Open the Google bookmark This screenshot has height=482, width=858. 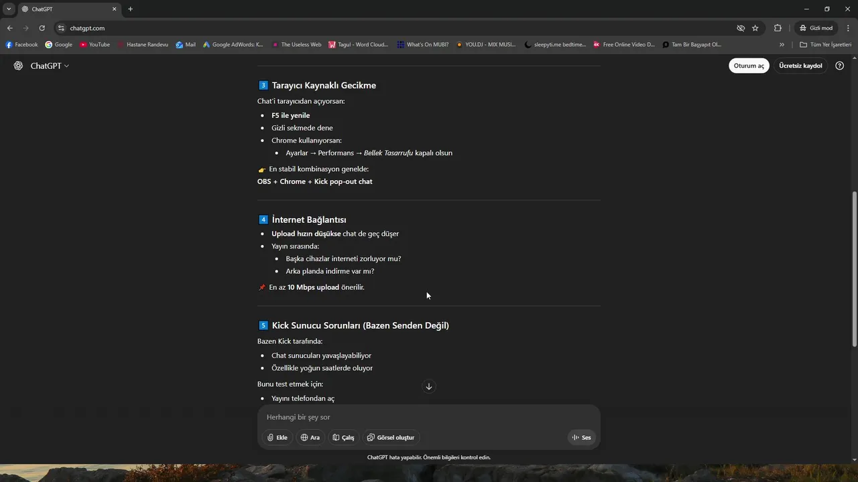pyautogui.click(x=58, y=45)
